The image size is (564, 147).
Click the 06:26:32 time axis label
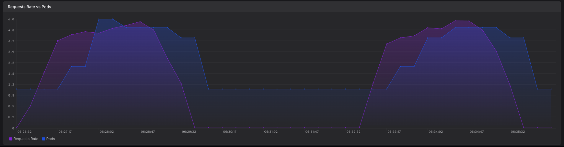[x=25, y=132]
